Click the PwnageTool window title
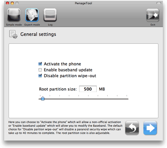 (x=83, y=3)
